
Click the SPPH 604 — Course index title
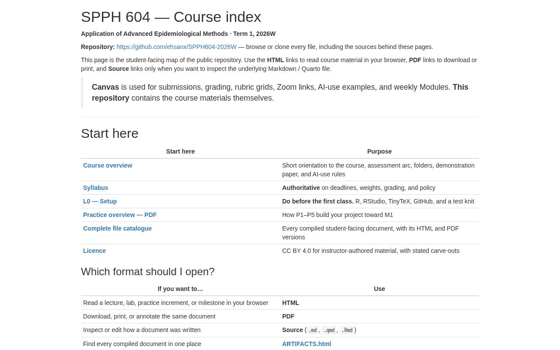pos(171,17)
